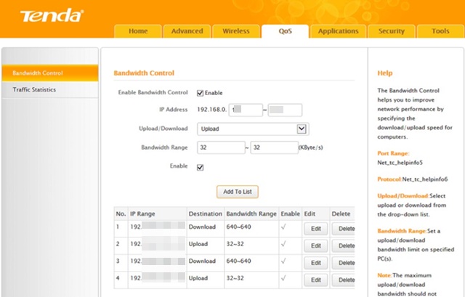Delete rule number 3 from the list
Screen dimensions: 465x297
point(344,263)
